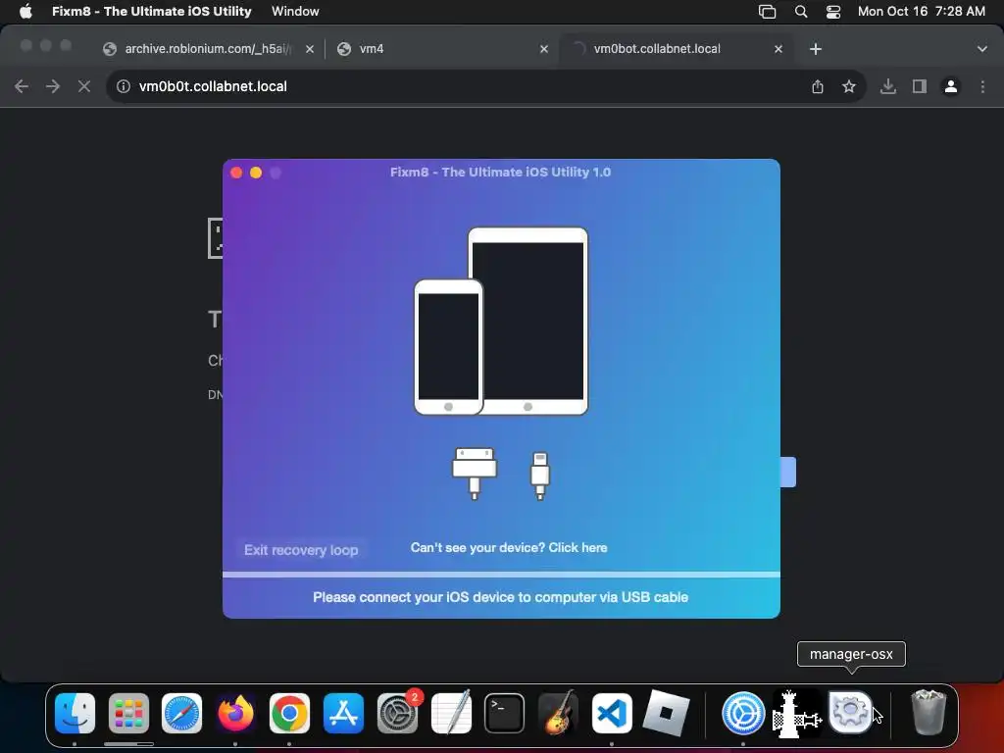Open Firefox from the dock
The width and height of the screenshot is (1004, 753).
coord(235,714)
